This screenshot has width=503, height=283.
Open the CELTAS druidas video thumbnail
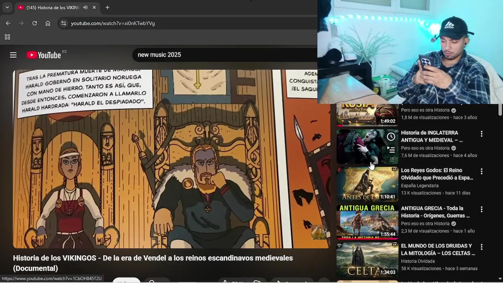click(367, 260)
